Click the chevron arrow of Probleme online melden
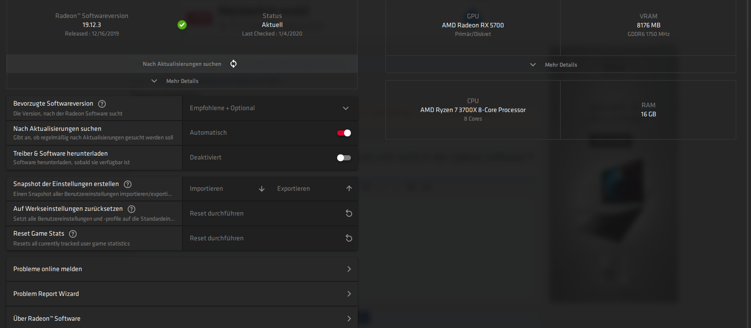Screen dimensions: 751x328 click(x=349, y=269)
